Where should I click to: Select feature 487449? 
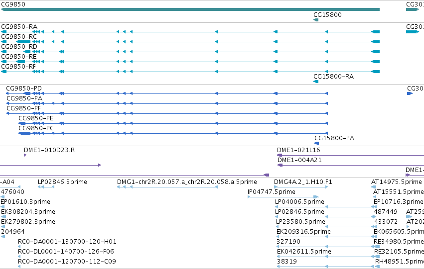coord(386,212)
